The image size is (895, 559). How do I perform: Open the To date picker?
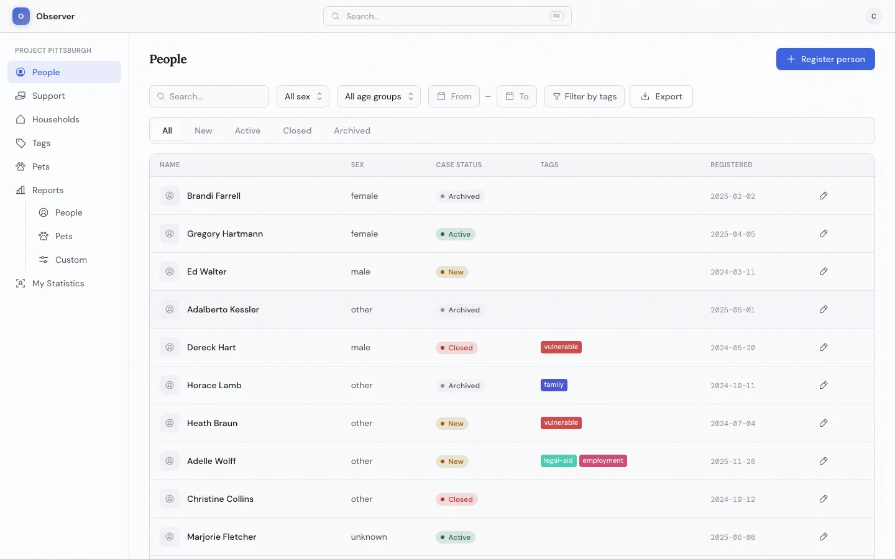pyautogui.click(x=516, y=96)
